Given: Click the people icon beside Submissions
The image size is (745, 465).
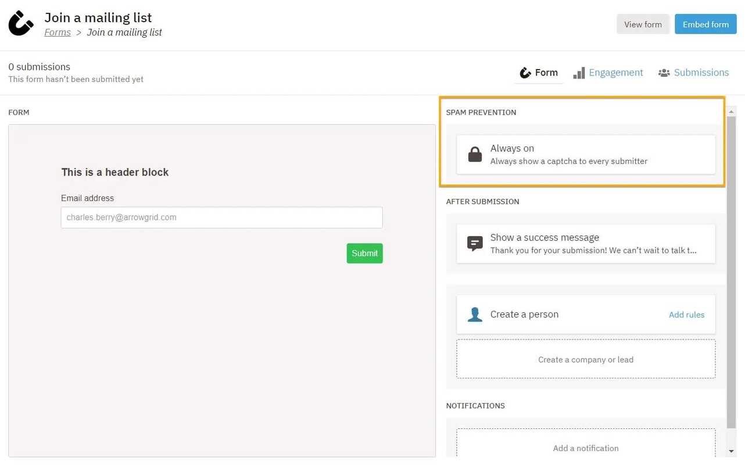Looking at the screenshot, I should pos(664,72).
